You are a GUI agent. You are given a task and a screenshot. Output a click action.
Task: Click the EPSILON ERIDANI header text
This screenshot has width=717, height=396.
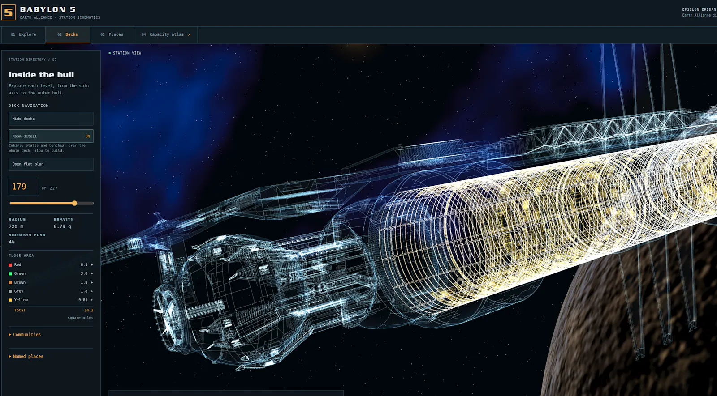(x=700, y=9)
